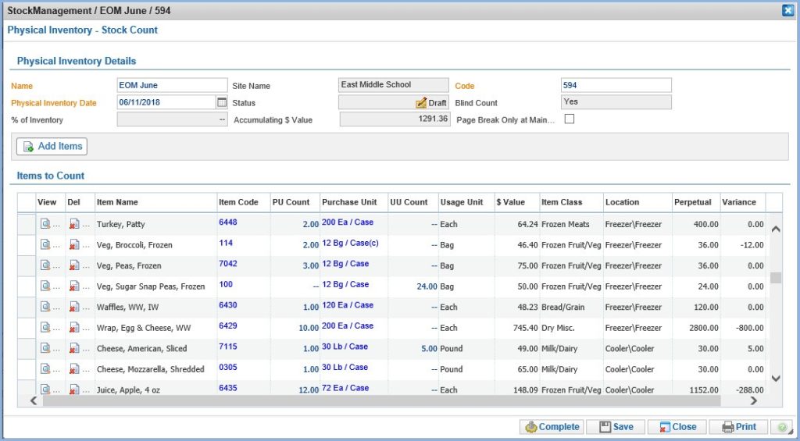Click the Close button
This screenshot has width=800, height=441.
(677, 427)
